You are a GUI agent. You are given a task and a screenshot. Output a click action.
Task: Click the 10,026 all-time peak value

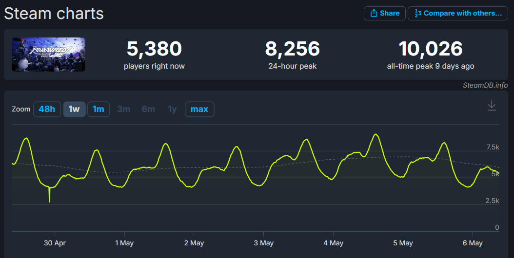[431, 49]
